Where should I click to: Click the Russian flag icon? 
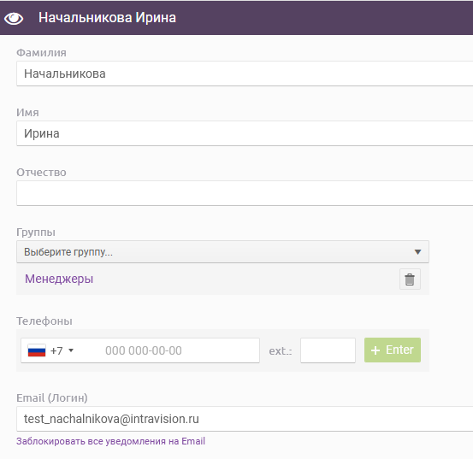click(37, 350)
